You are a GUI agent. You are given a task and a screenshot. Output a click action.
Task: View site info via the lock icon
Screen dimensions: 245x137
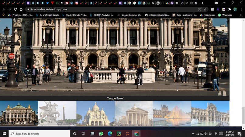tap(28, 9)
